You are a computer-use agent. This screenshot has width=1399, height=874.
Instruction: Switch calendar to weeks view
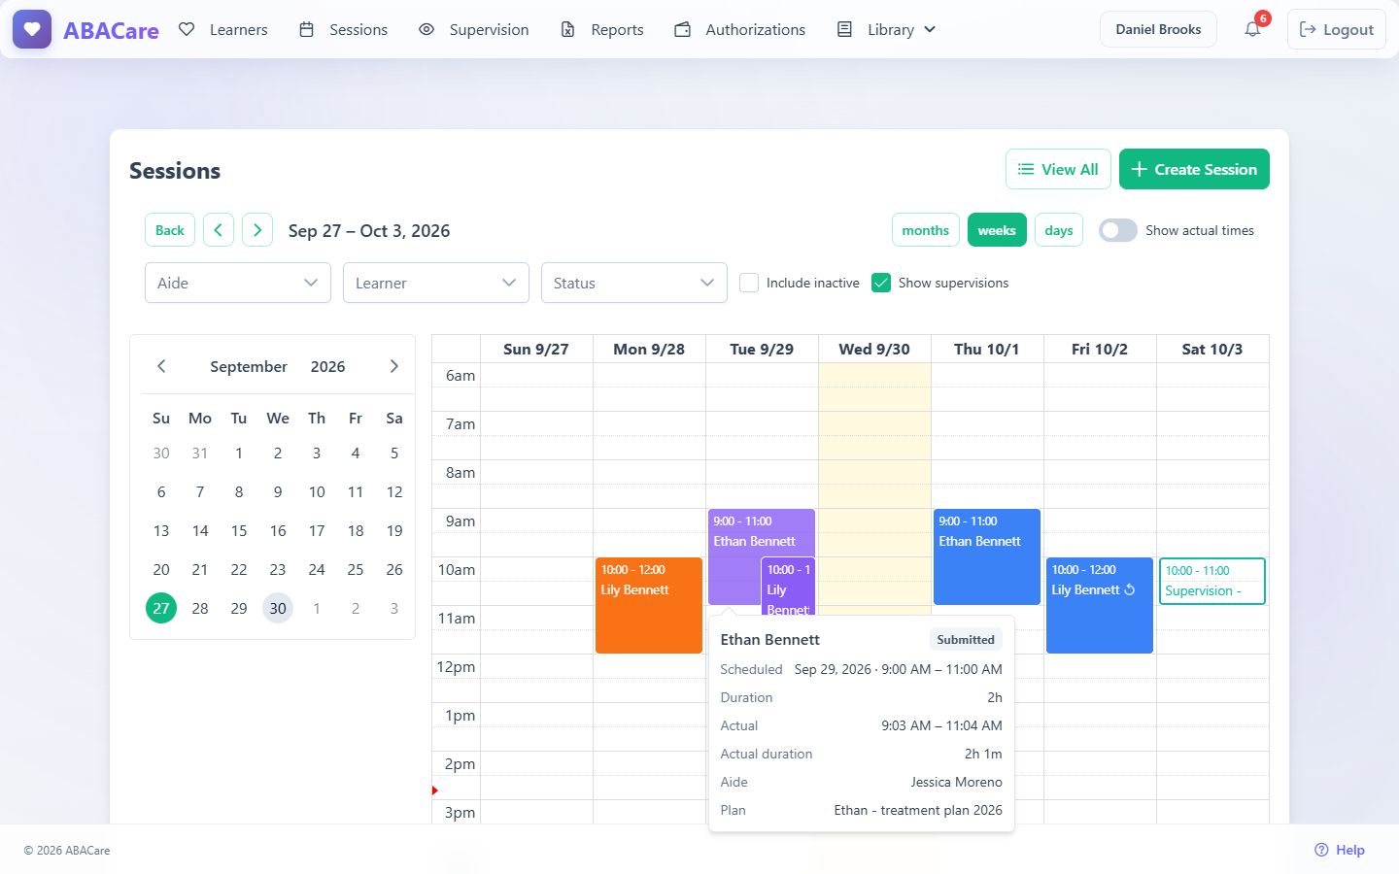click(x=997, y=230)
